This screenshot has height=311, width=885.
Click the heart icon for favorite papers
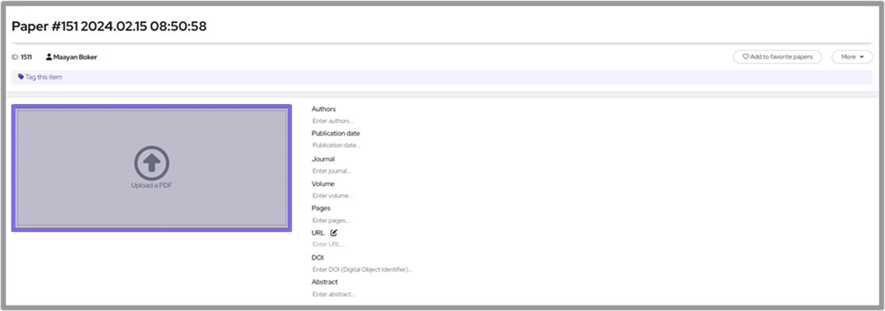(x=745, y=57)
